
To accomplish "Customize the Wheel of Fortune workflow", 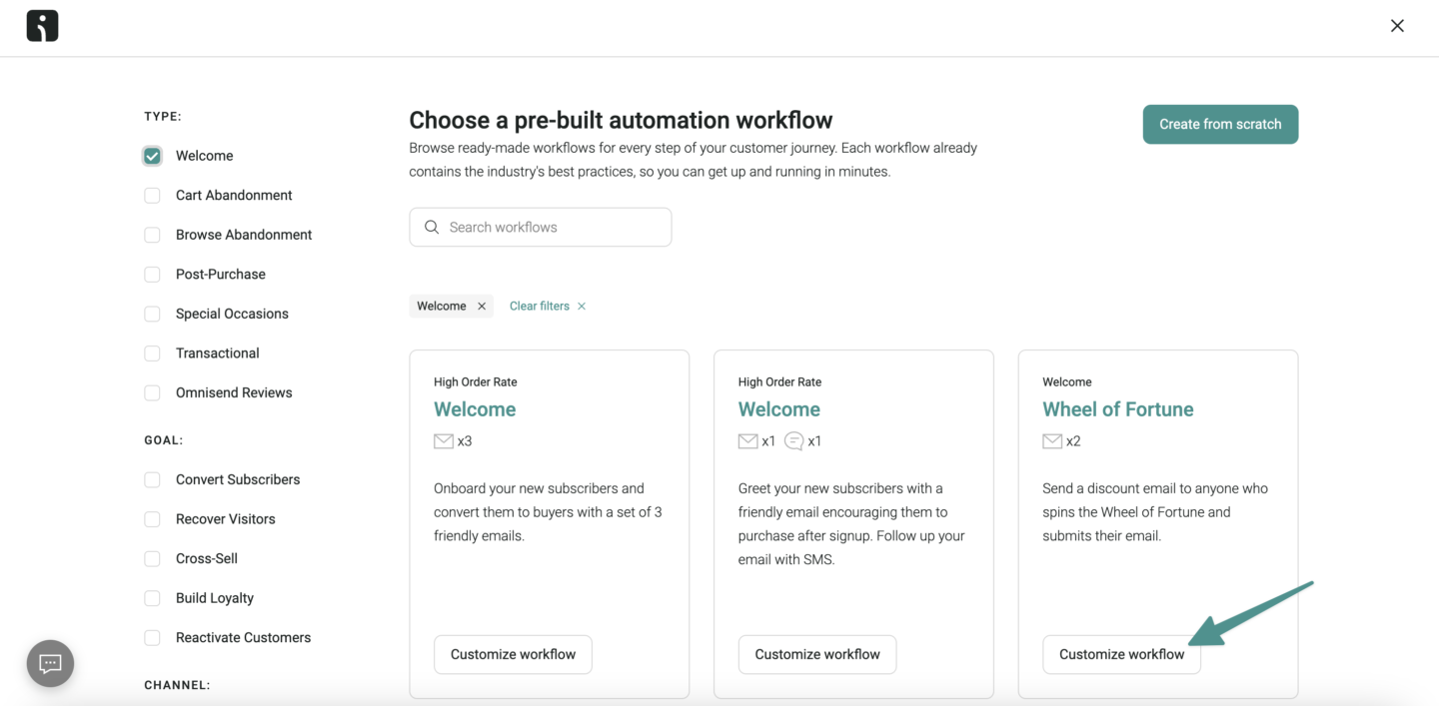I will pyautogui.click(x=1121, y=654).
